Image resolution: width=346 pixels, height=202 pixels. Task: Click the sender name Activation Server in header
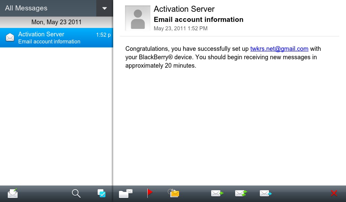coord(184,9)
